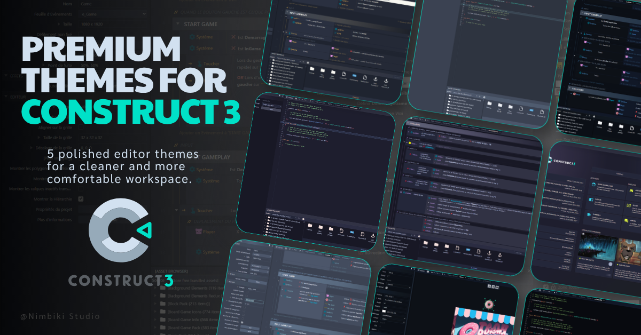Select the Player object icon in event sheet
Screen dimensions: 641x335
[x=199, y=232]
